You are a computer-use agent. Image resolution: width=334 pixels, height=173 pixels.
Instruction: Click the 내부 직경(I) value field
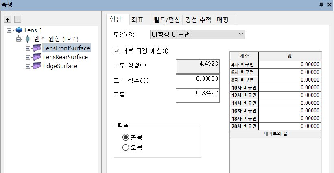click(197, 66)
